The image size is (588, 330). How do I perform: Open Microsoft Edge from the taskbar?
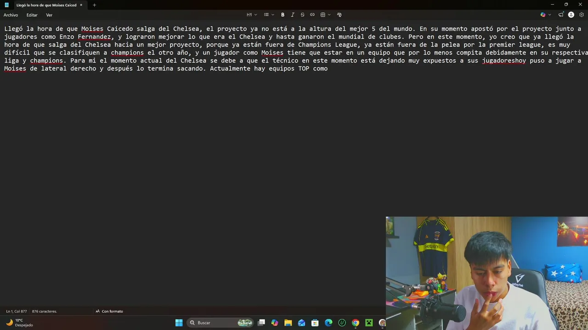328,323
